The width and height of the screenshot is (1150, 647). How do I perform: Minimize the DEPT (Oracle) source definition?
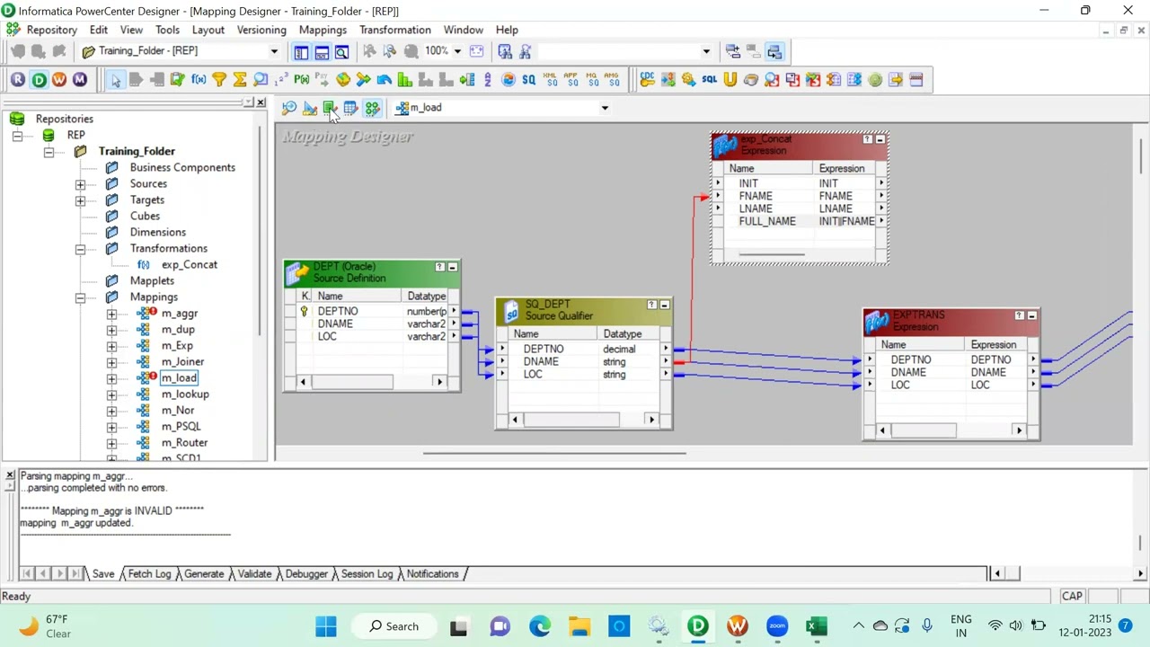point(452,267)
